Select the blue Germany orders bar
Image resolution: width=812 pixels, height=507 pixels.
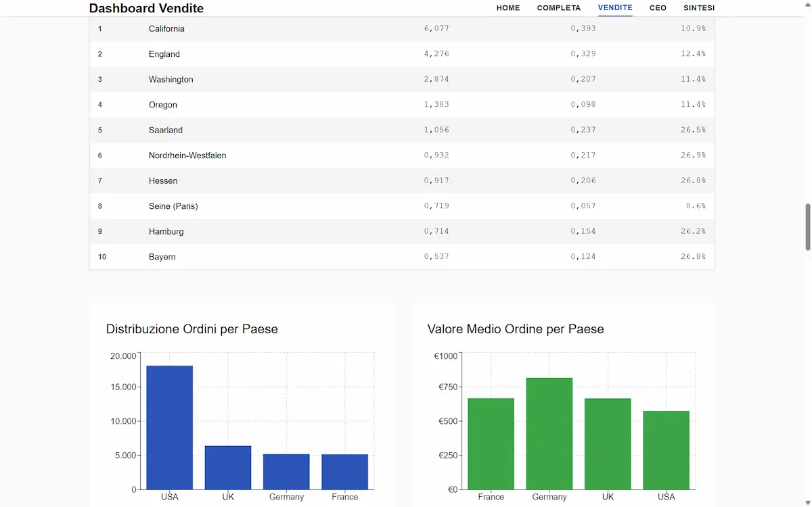click(286, 471)
